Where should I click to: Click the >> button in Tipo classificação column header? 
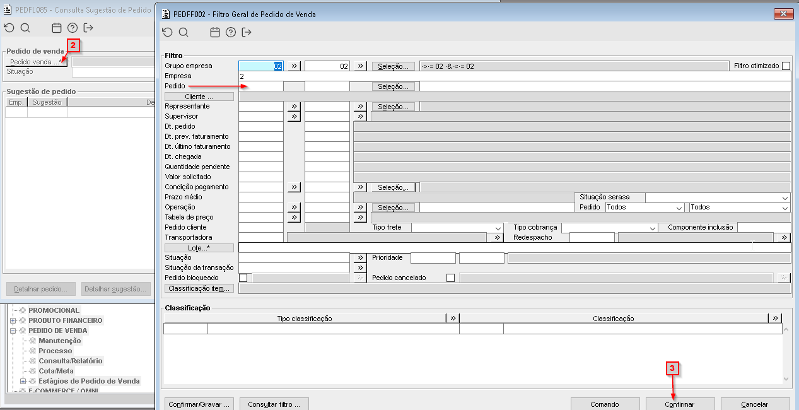(453, 318)
